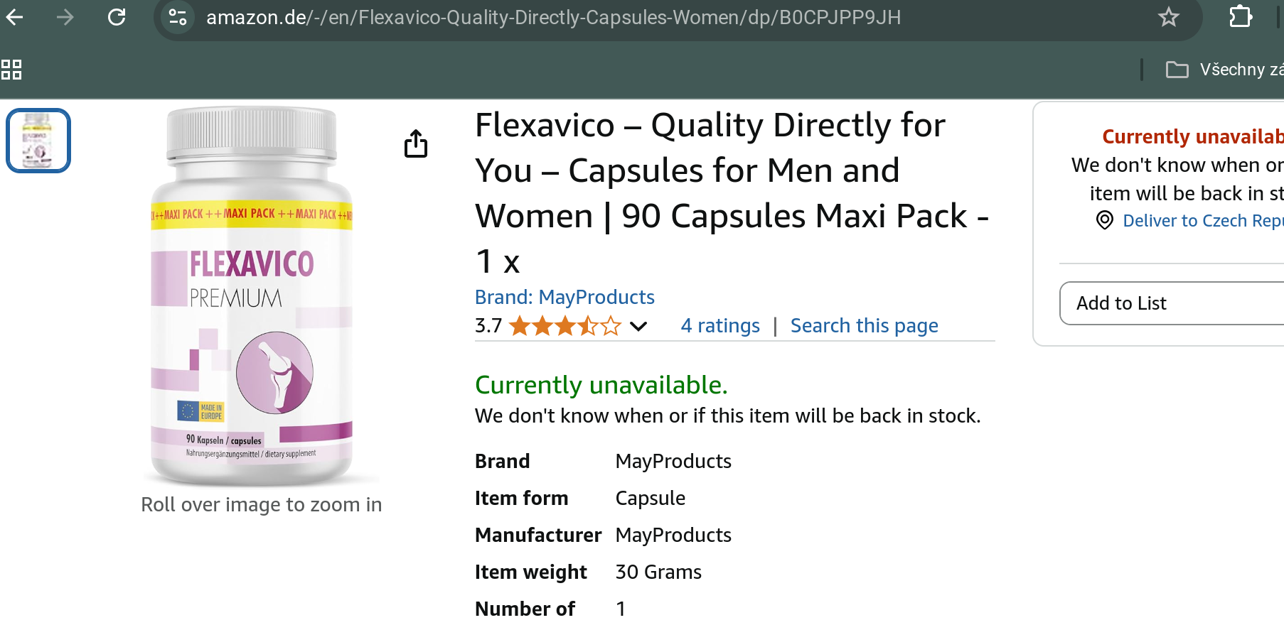The height and width of the screenshot is (625, 1284).
Task: Open the Všechny záložky bookmarks folder
Action: [x=1224, y=70]
